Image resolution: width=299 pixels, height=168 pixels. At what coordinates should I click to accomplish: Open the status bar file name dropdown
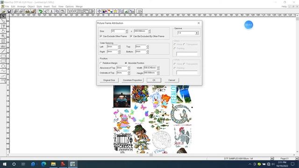coord(272,159)
